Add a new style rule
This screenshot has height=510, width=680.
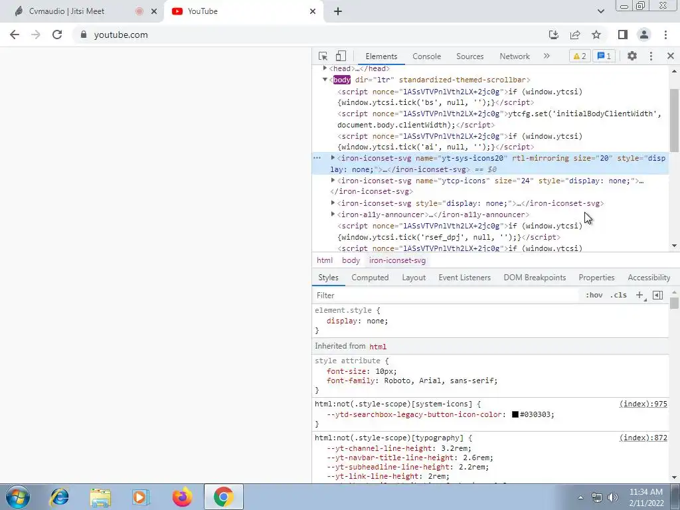pyautogui.click(x=639, y=296)
